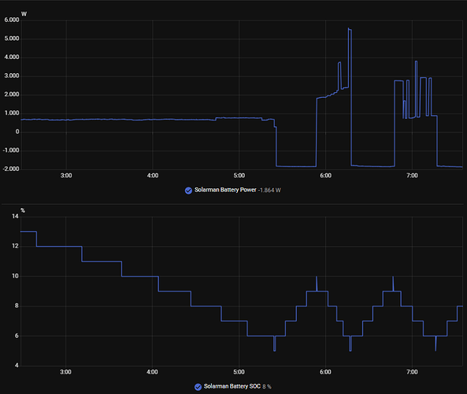Toggle the Solarman Battery SOC series checkbox

point(198,387)
